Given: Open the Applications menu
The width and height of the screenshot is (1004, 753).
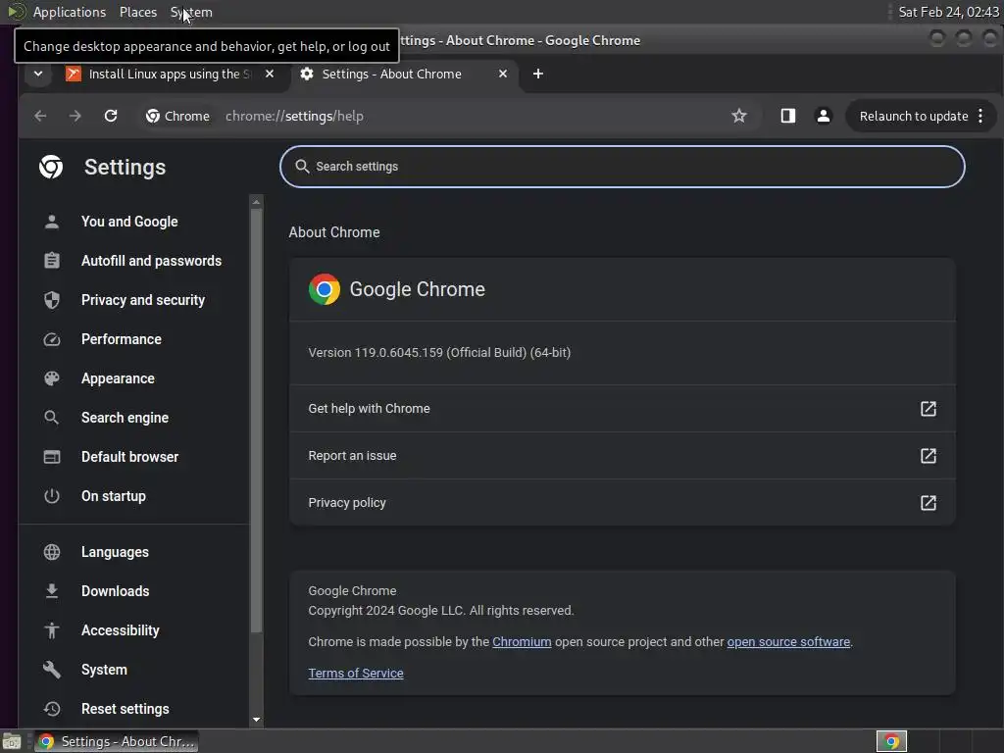Looking at the screenshot, I should click(x=70, y=12).
